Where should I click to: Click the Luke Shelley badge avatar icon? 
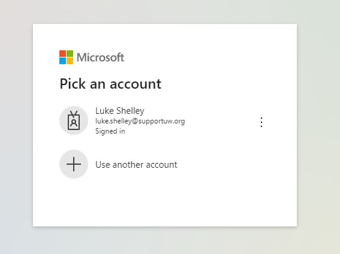click(74, 120)
